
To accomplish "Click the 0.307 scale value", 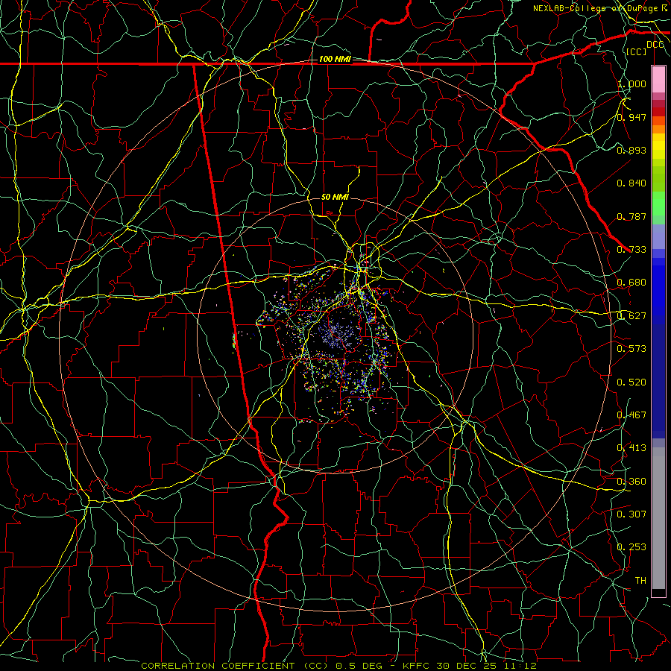I will [x=631, y=514].
